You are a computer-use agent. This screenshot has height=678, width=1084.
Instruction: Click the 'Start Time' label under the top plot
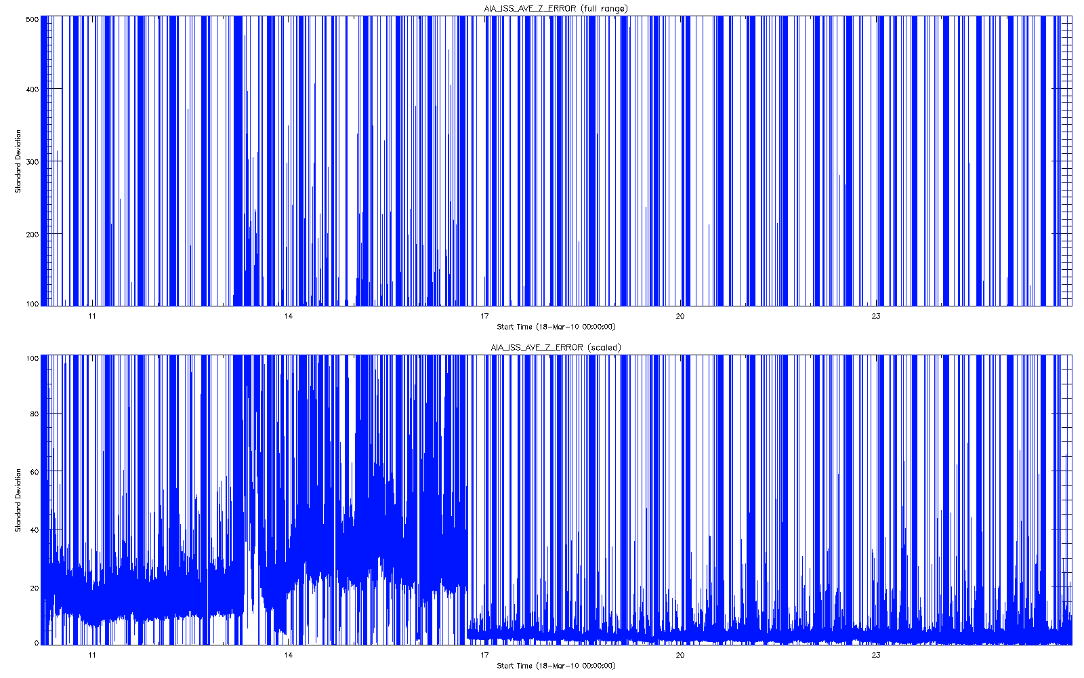[x=556, y=327]
